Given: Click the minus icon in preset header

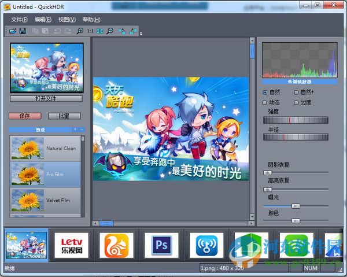Looking at the screenshot, I should 82,129.
